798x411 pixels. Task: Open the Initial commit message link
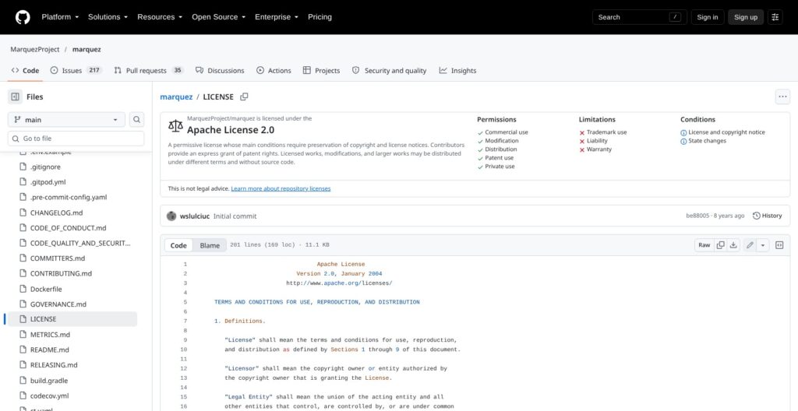(x=235, y=216)
